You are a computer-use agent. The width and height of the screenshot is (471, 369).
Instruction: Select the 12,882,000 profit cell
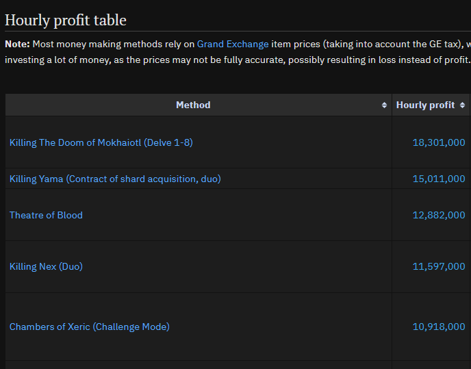(439, 215)
